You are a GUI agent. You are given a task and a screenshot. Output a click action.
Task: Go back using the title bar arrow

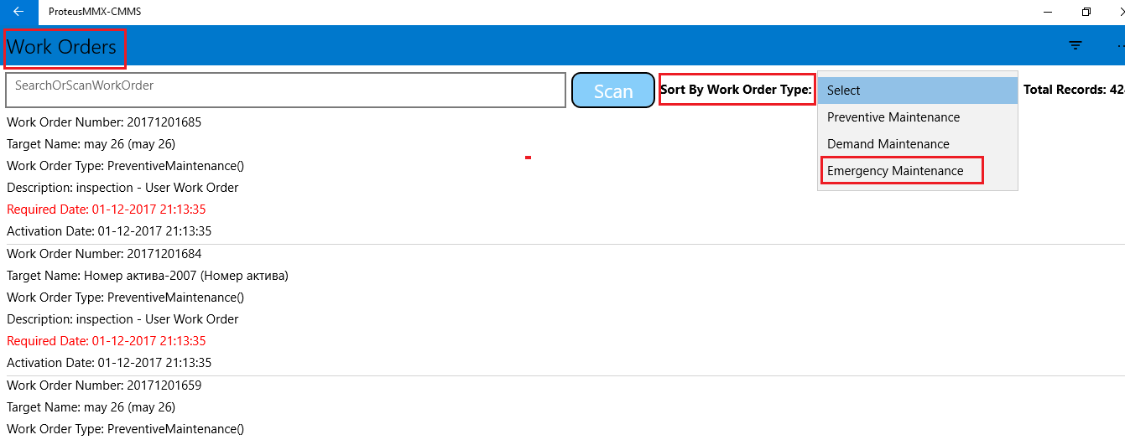click(18, 12)
